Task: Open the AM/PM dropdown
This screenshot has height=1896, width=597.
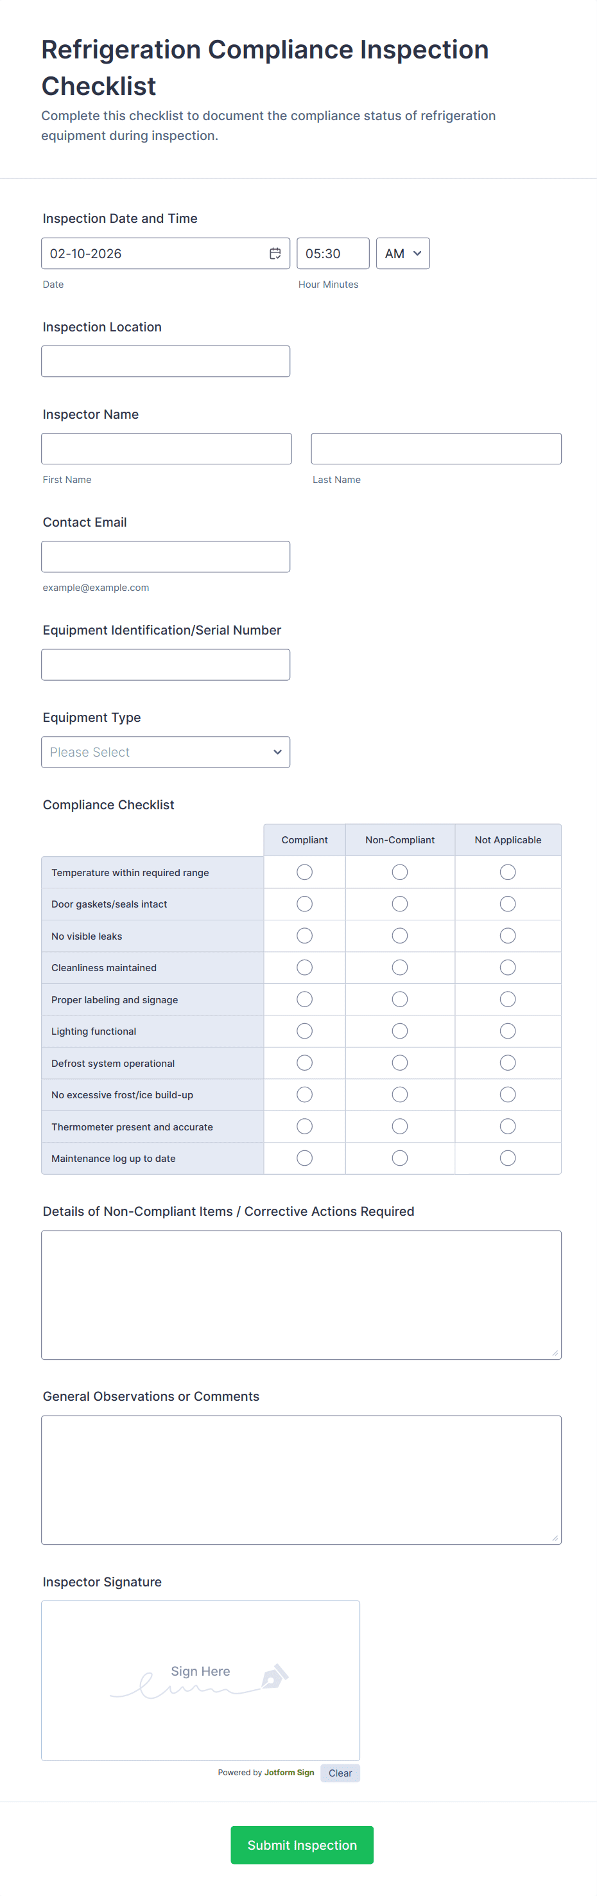Action: tap(402, 253)
